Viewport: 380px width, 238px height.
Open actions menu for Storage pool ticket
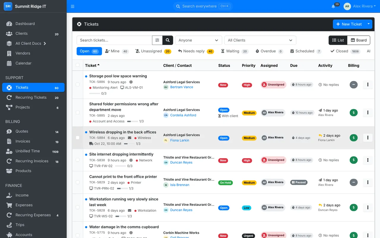tap(368, 85)
